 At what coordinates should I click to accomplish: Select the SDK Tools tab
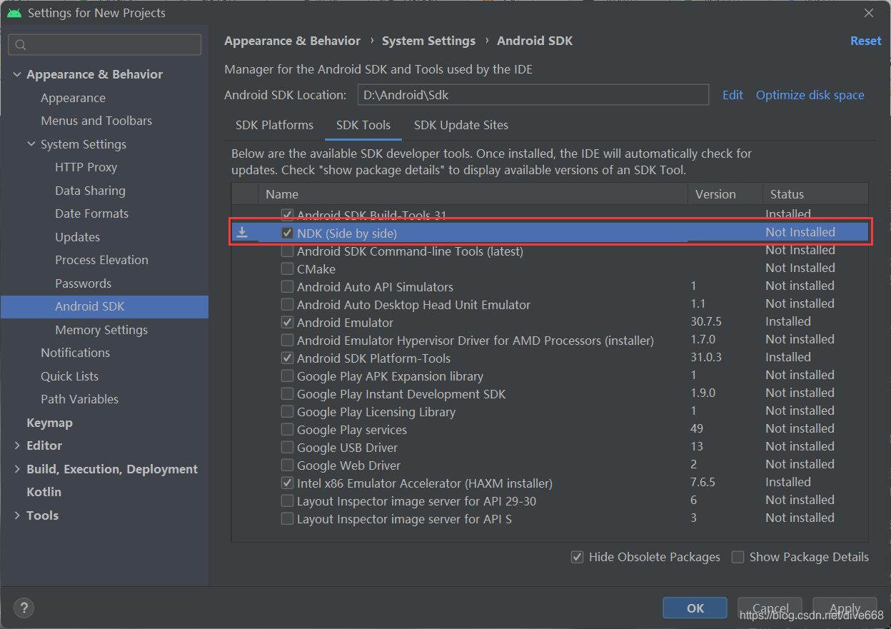coord(363,125)
